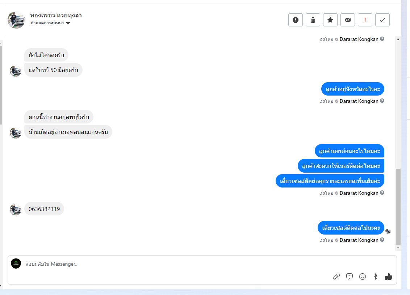Expand the กำหนดการสนทนา dropdown arrow

68,23
